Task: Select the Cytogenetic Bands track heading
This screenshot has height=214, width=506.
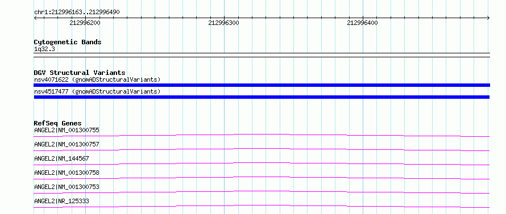Action: 68,42
